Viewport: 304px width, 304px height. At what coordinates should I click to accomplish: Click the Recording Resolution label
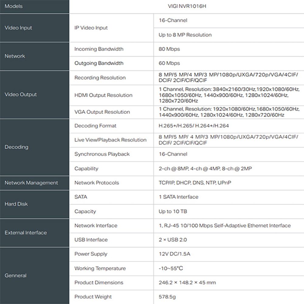(x=100, y=78)
